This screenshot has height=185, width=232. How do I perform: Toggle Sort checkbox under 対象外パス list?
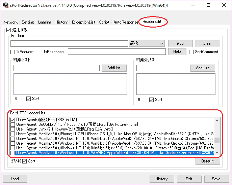click(151, 100)
